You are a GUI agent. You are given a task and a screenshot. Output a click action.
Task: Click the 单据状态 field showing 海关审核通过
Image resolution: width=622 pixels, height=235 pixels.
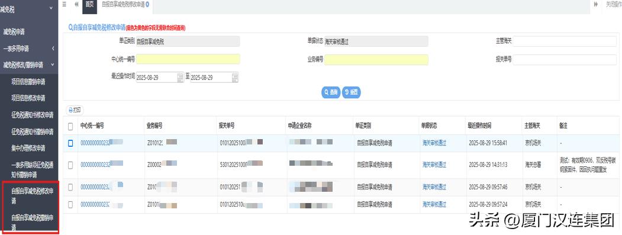click(376, 41)
